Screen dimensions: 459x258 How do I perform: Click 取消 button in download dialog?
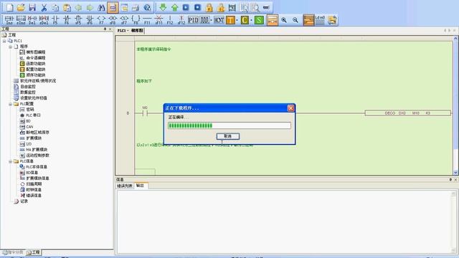228,136
